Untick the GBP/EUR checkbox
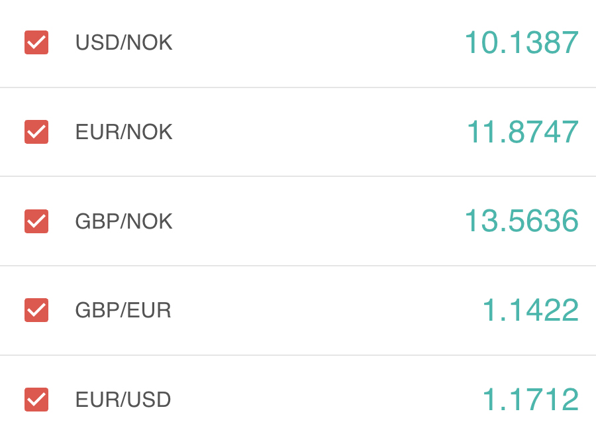The width and height of the screenshot is (596, 438). pyautogui.click(x=36, y=310)
